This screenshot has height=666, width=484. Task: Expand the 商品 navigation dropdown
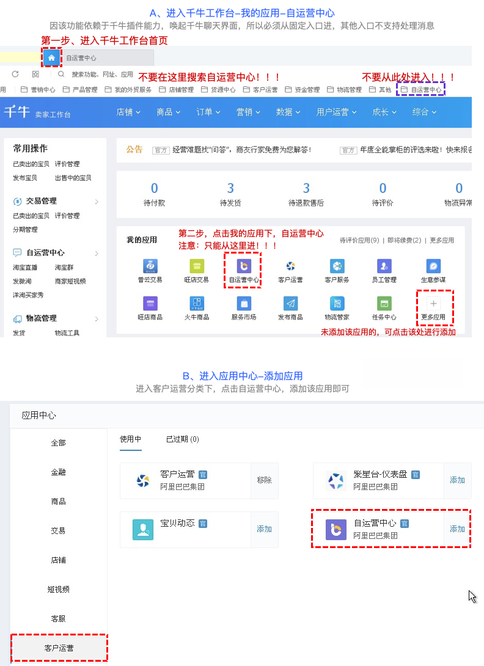[x=168, y=112]
